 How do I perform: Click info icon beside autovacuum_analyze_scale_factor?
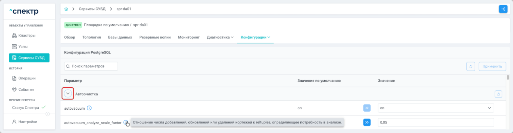125,123
